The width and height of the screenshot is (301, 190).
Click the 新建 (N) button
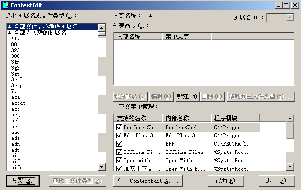pos(187,96)
